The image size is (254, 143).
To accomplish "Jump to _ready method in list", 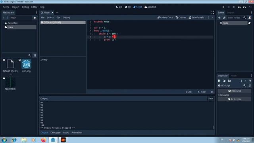I will [44, 60].
